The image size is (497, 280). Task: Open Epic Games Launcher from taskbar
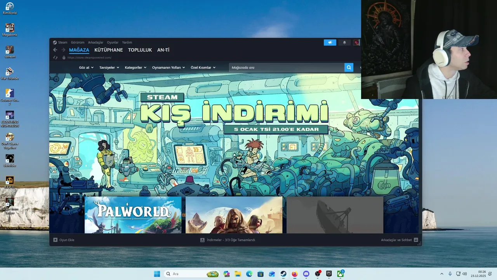[x=329, y=274]
